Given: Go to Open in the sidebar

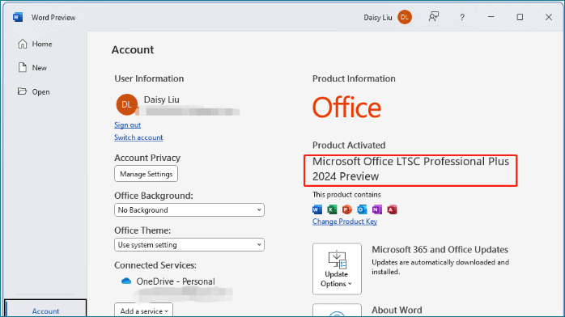Looking at the screenshot, I should coord(34,91).
